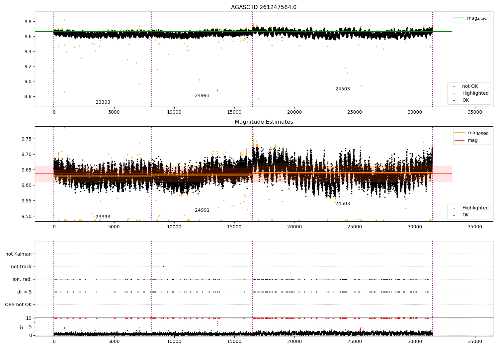The height and width of the screenshot is (349, 498).
Task: Click the 35000 x-axis tick of the bottom plot
Action: click(475, 341)
